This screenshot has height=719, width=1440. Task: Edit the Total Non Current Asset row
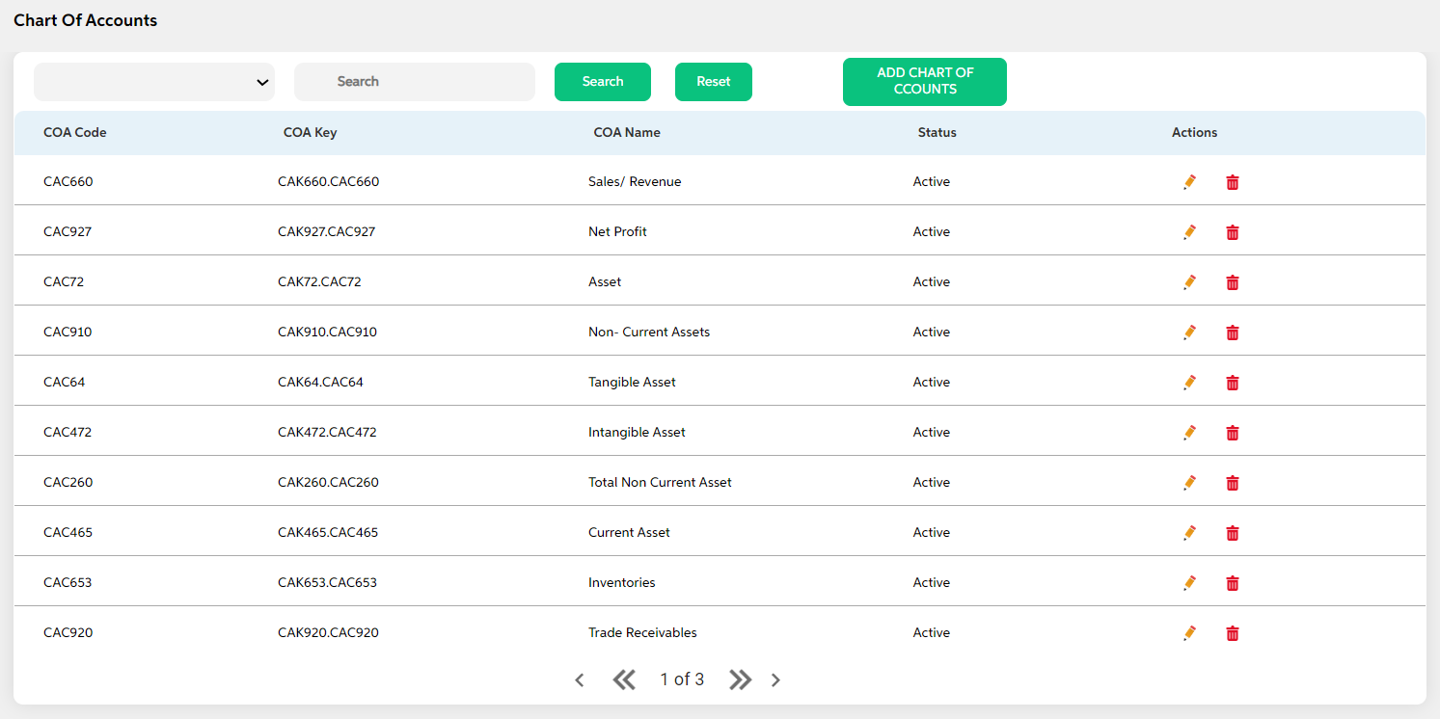pyautogui.click(x=1189, y=483)
